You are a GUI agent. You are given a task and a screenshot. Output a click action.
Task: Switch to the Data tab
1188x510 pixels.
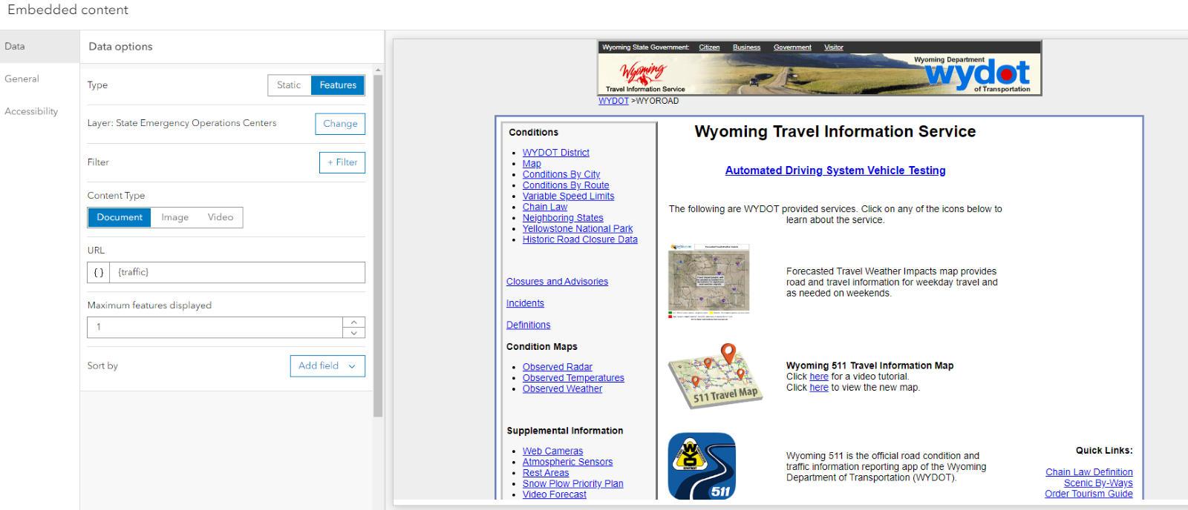(x=39, y=46)
